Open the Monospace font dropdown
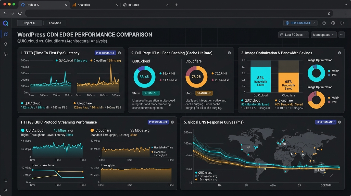 pyautogui.click(x=324, y=35)
